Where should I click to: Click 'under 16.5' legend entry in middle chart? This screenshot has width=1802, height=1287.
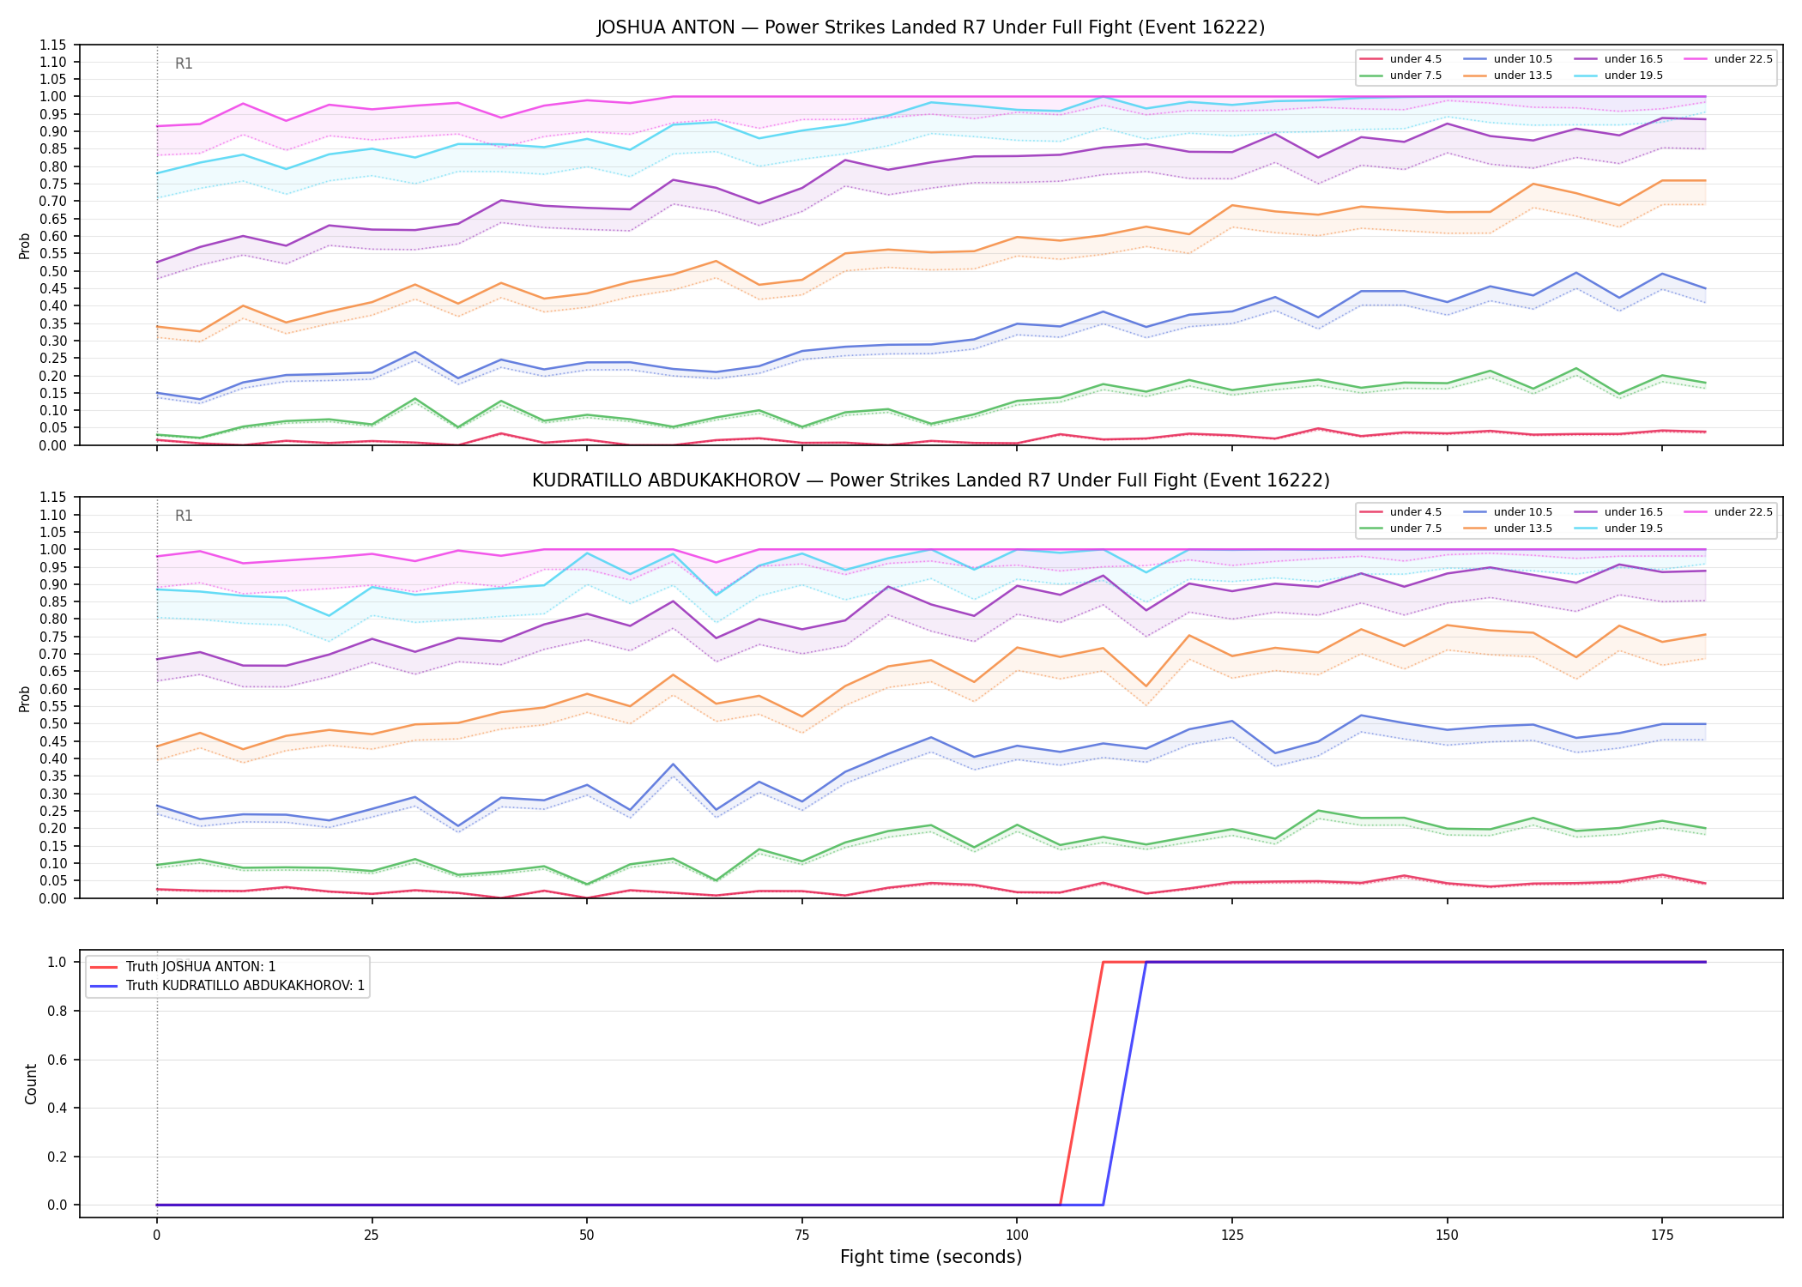click(x=1618, y=512)
